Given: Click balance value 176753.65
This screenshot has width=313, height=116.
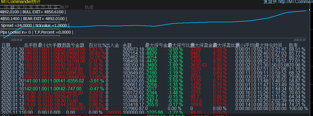Looking at the screenshot, I should click(133, 77).
